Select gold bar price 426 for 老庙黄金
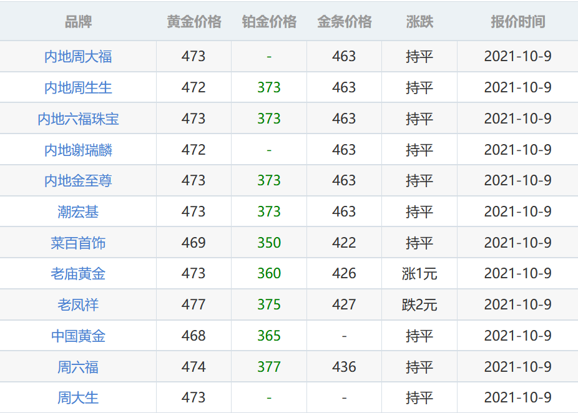This screenshot has height=413, width=578. [x=344, y=273]
